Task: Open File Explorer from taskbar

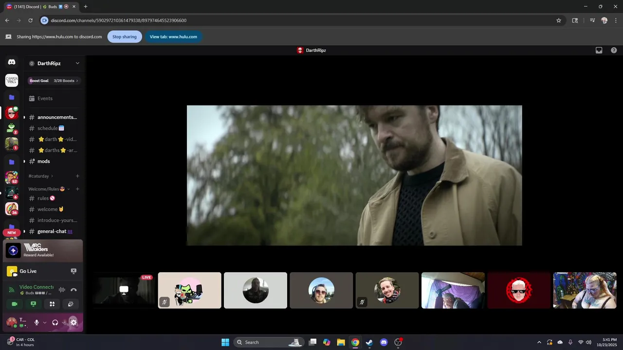Action: click(341, 342)
